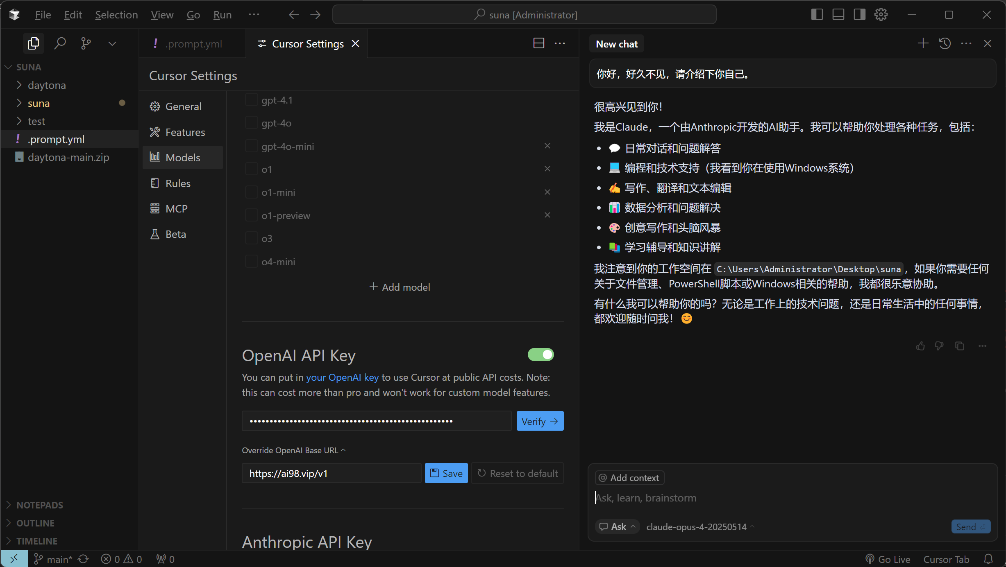The width and height of the screenshot is (1006, 567).
Task: Open the Selection menu
Action: pos(116,15)
